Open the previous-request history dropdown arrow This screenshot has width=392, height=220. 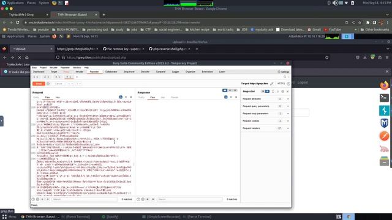coord(70,84)
